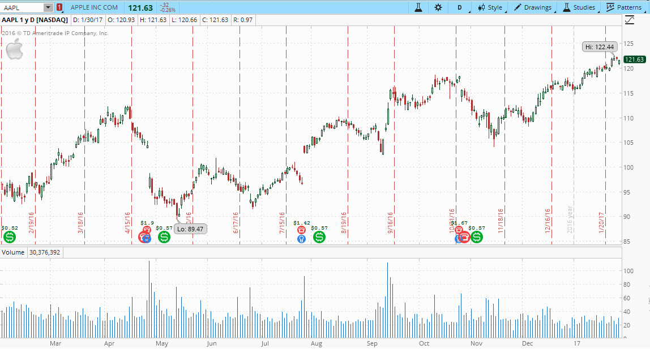Open the flask Edit Studies icon

(x=418, y=7)
